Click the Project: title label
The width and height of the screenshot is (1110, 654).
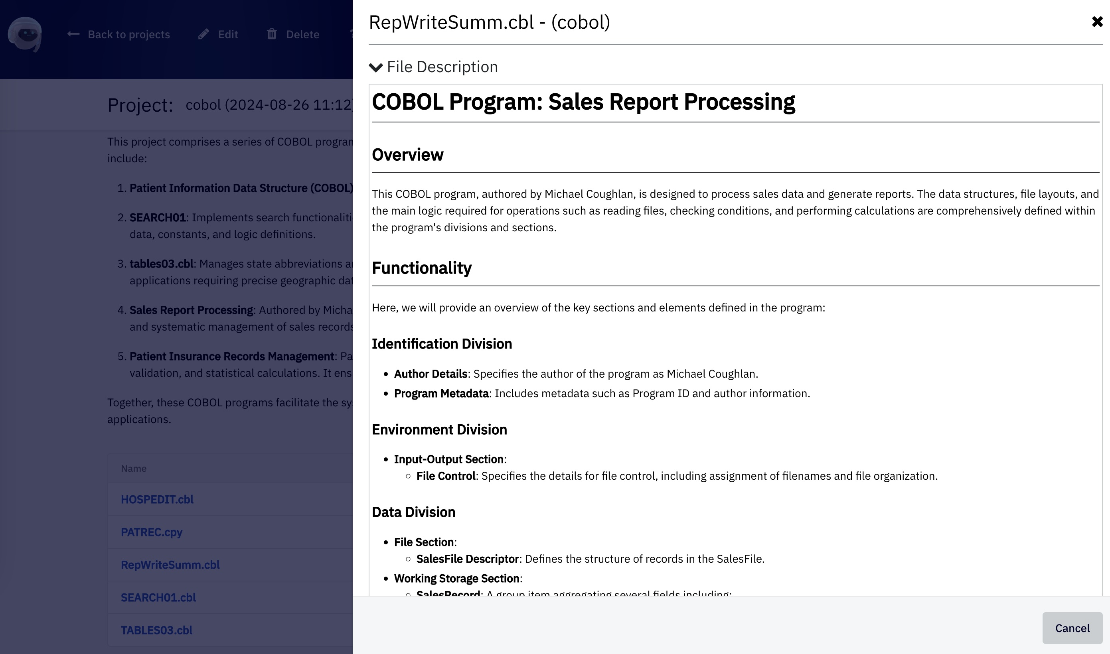pyautogui.click(x=140, y=105)
